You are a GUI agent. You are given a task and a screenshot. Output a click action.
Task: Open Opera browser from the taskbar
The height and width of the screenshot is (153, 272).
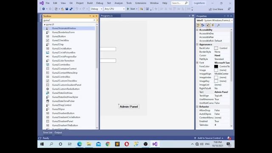(127, 144)
